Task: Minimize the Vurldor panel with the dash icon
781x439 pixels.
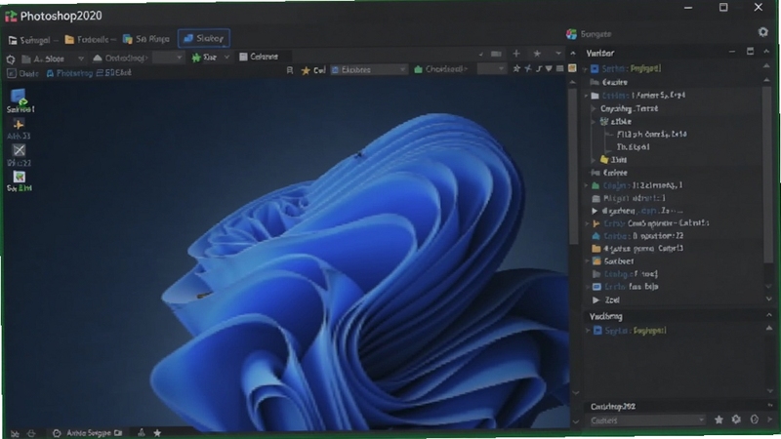Action: tap(731, 52)
